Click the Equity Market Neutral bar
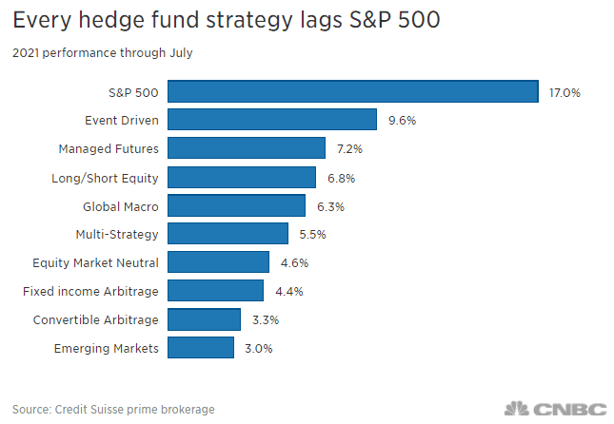The image size is (614, 424). coord(219,262)
